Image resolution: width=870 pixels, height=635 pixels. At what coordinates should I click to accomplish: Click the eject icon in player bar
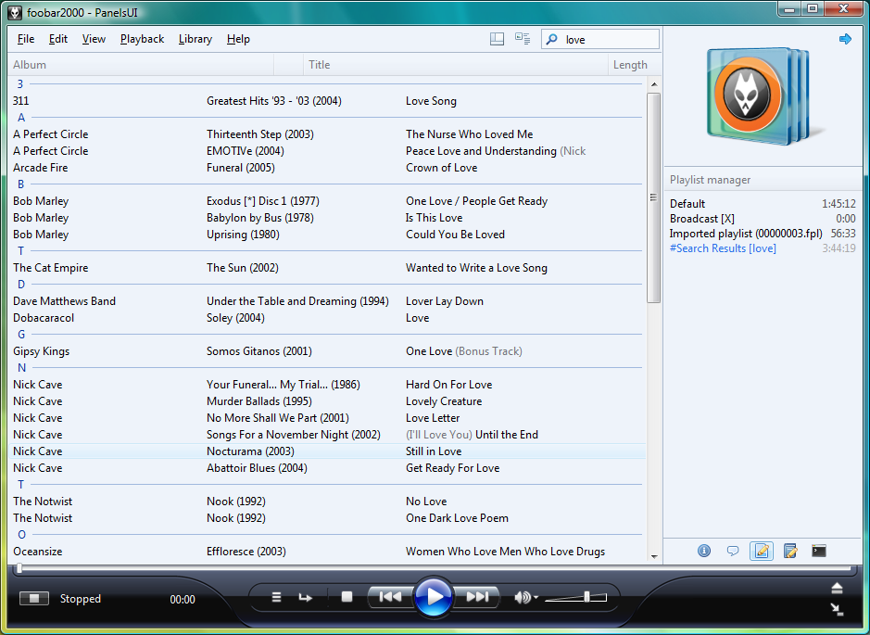click(837, 588)
